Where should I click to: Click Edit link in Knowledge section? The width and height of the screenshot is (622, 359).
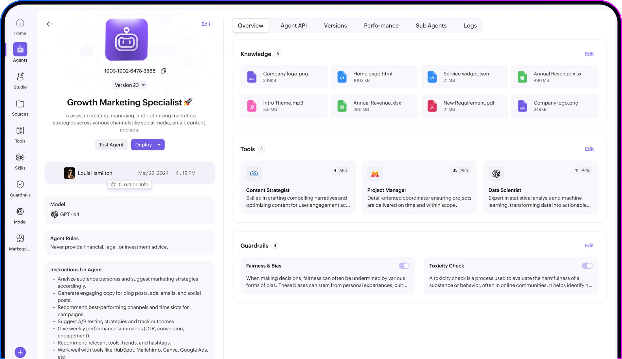589,54
